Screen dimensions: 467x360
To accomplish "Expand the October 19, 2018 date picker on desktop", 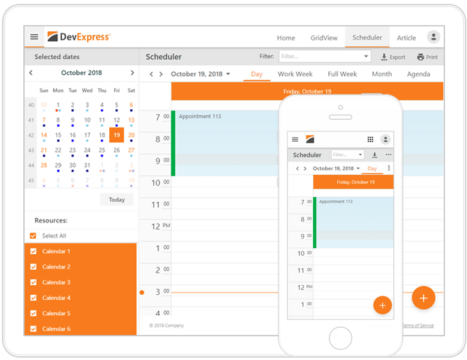I will [200, 74].
